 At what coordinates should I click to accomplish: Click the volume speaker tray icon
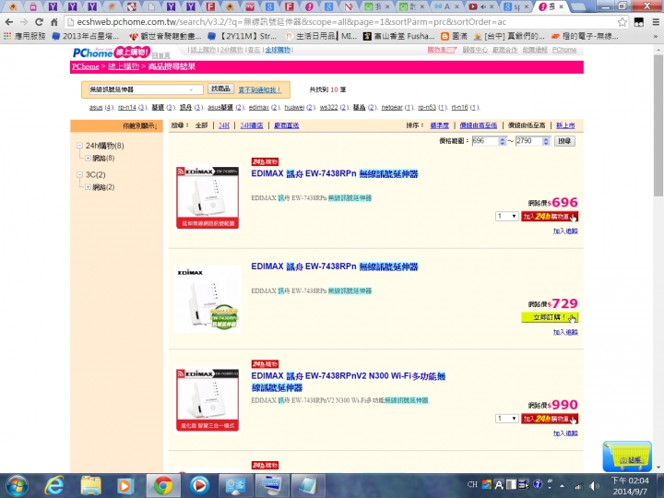point(594,486)
